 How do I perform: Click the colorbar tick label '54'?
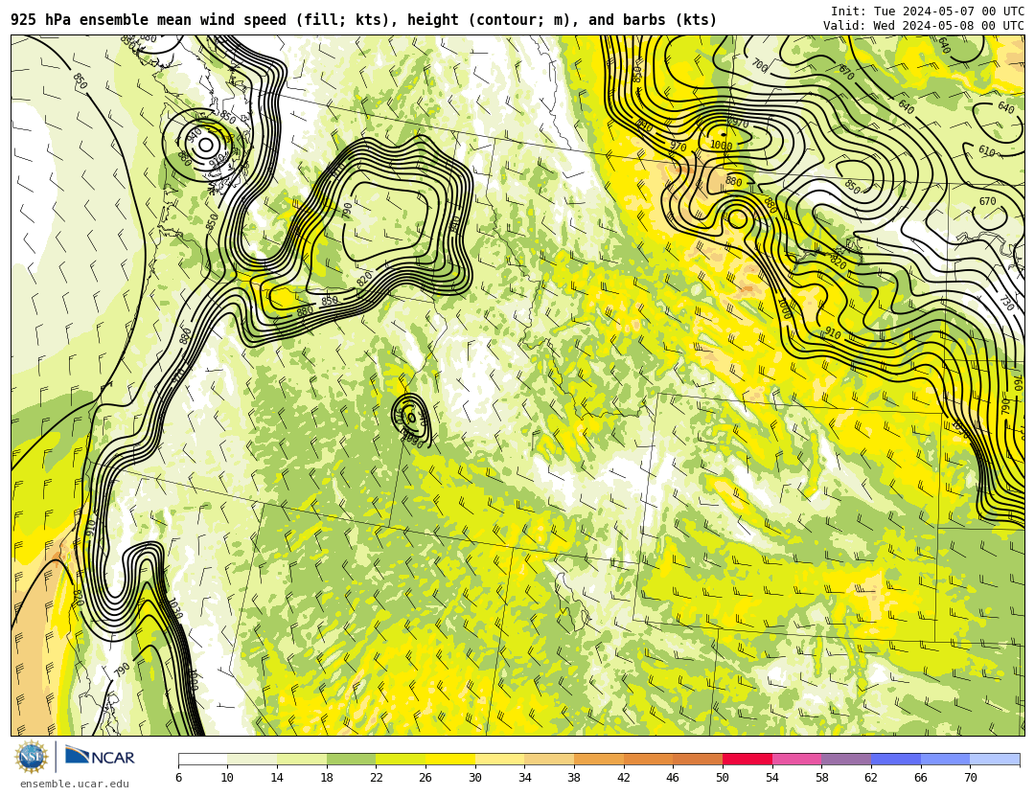[x=771, y=778]
